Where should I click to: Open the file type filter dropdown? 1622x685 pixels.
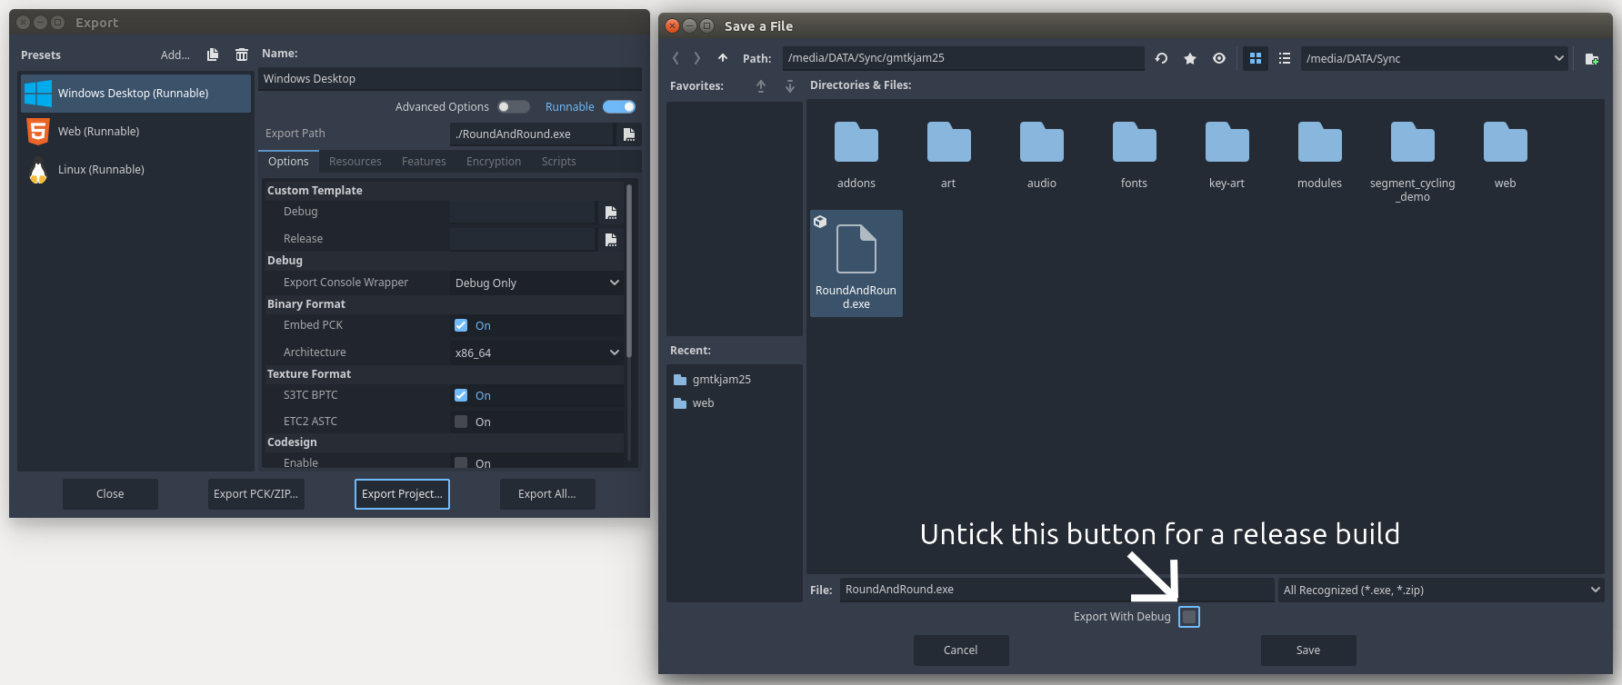tap(1441, 590)
